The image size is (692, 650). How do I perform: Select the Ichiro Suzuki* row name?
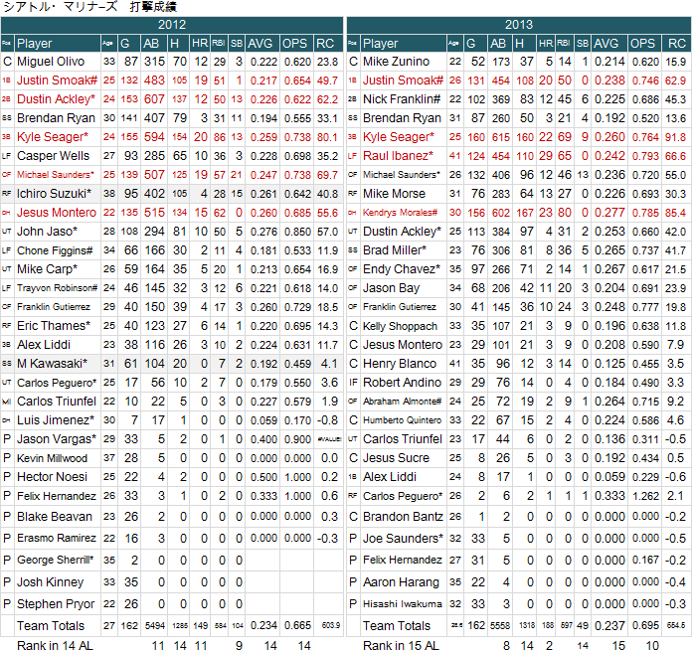[54, 194]
